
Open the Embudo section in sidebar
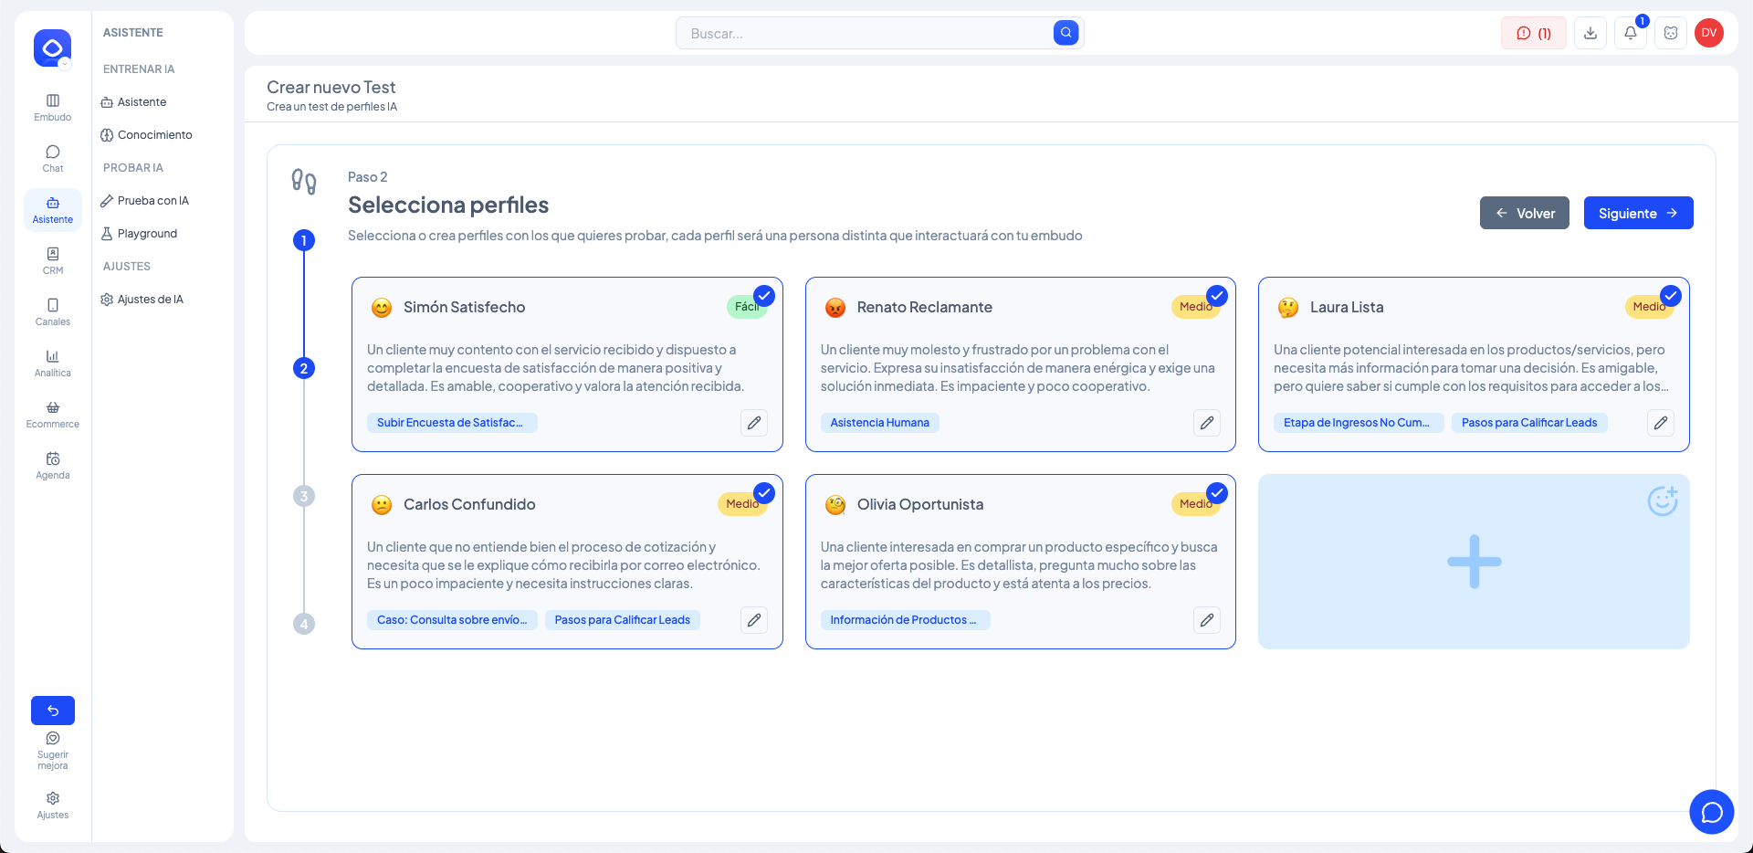tap(53, 107)
